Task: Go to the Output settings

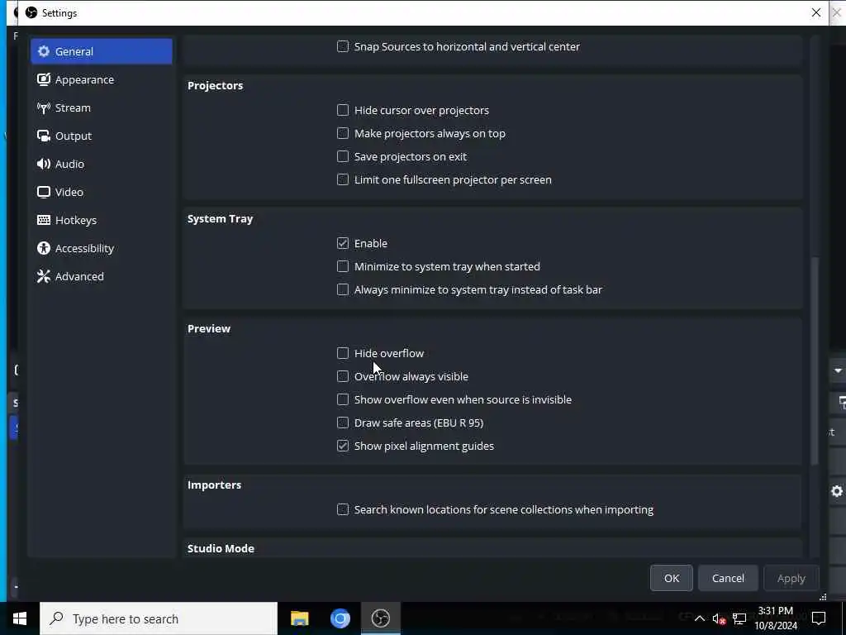Action: point(102,136)
